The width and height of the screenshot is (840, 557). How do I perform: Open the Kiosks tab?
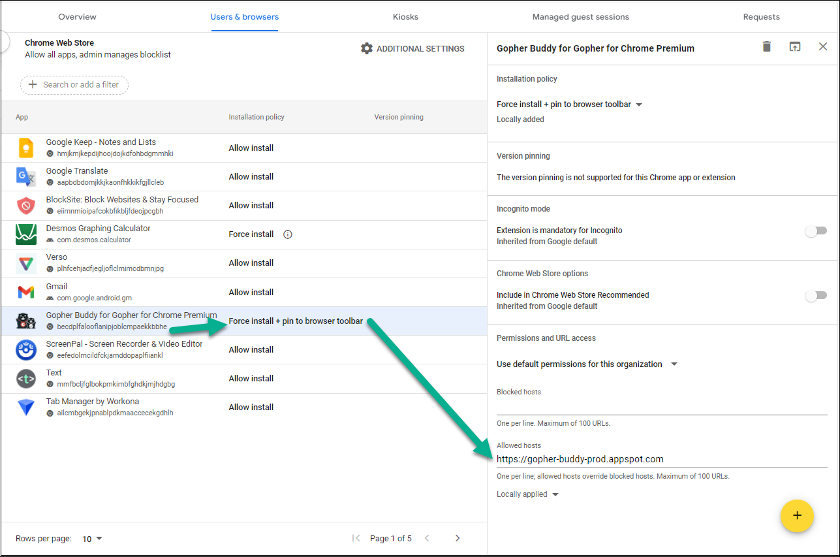click(x=405, y=16)
